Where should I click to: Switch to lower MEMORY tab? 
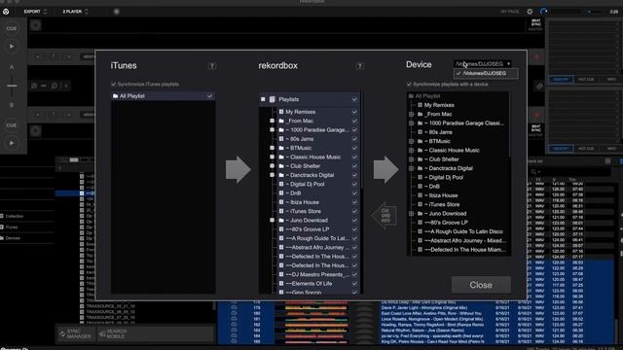tap(561, 149)
